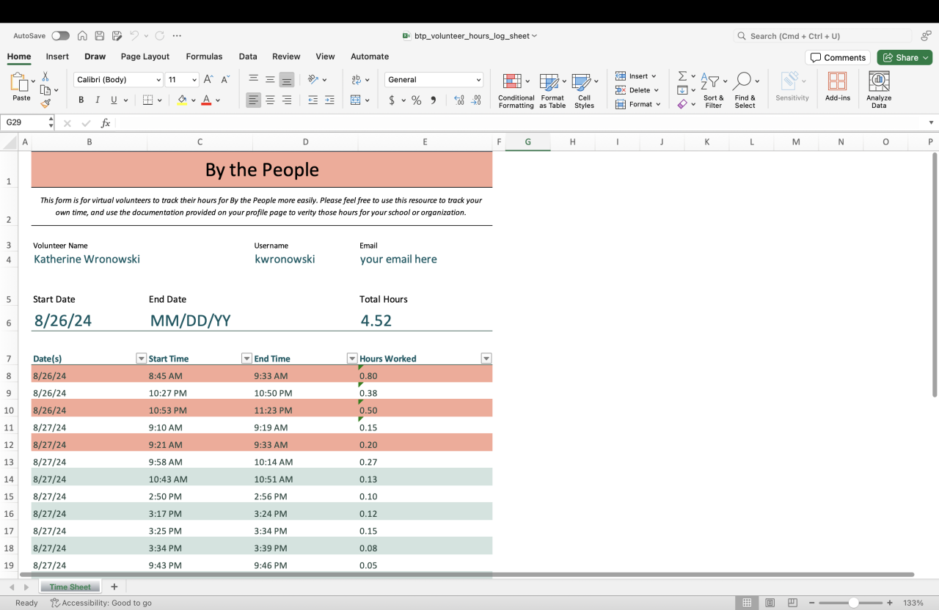
Task: Click the Merge cells icon
Action: 356,100
